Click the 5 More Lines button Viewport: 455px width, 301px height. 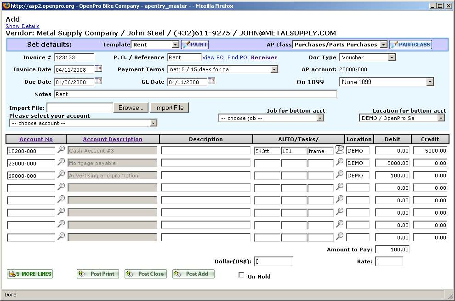point(30,274)
